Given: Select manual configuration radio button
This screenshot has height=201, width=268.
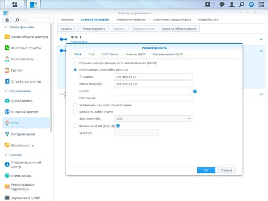Looking at the screenshot, I should (75, 70).
